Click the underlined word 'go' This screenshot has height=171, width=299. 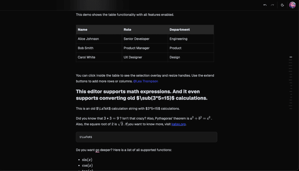pyautogui.click(x=98, y=150)
